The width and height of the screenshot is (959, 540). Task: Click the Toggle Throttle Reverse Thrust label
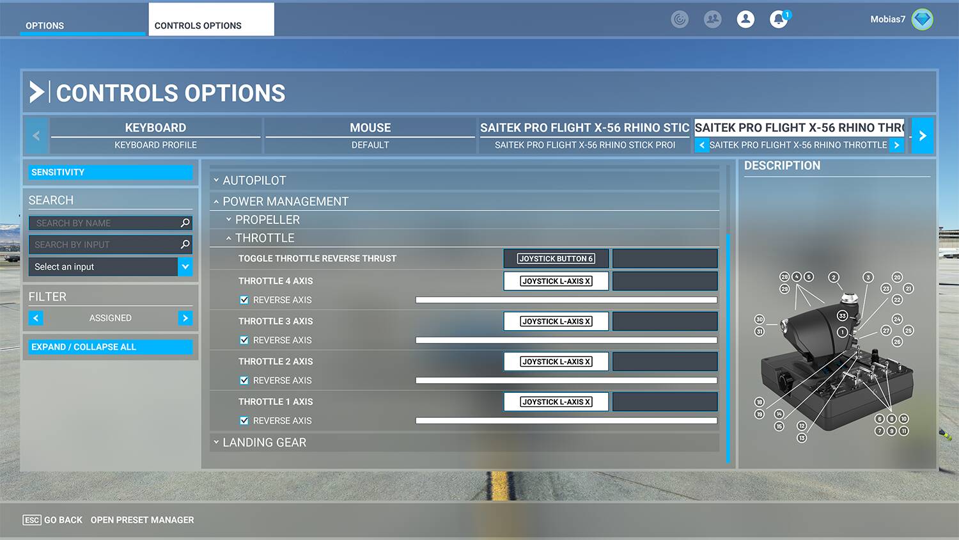tap(317, 258)
